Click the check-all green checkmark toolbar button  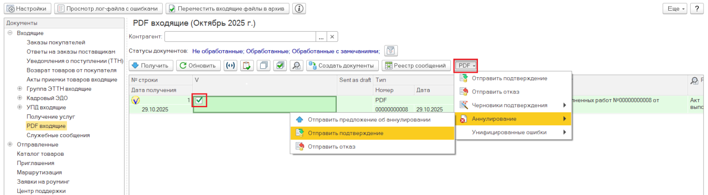pos(280,65)
